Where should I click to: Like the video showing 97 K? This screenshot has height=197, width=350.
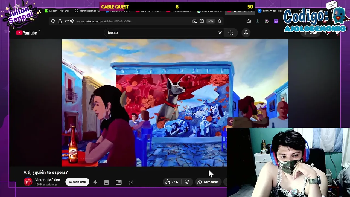[x=172, y=182]
